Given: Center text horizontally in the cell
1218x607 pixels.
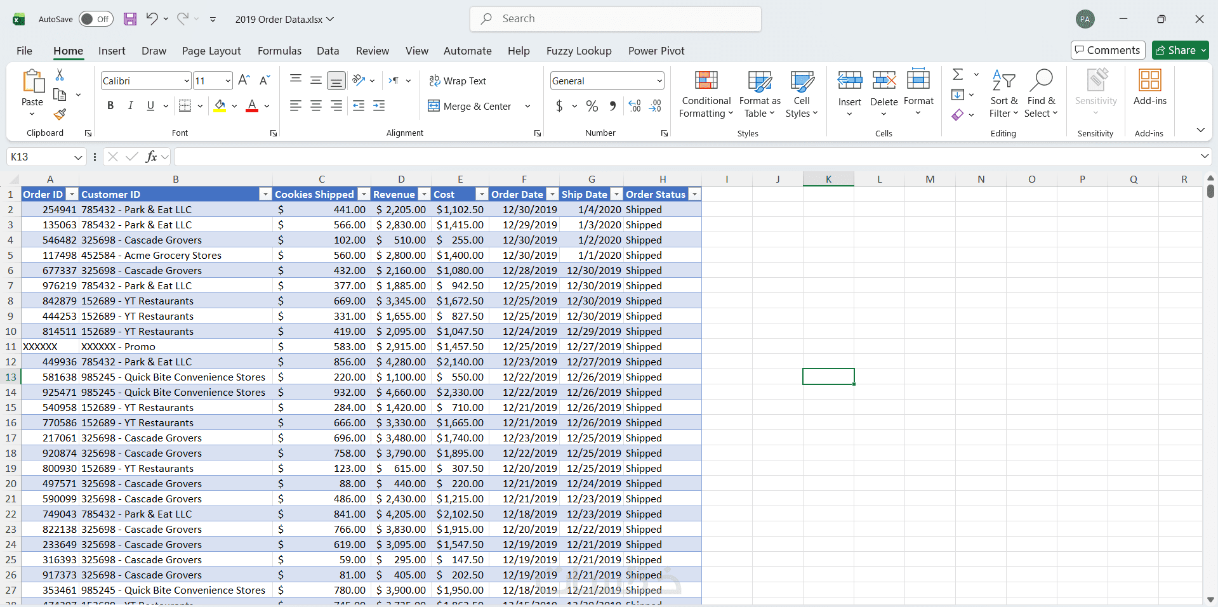Looking at the screenshot, I should (x=316, y=106).
